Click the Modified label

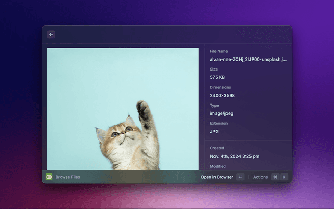pos(218,166)
